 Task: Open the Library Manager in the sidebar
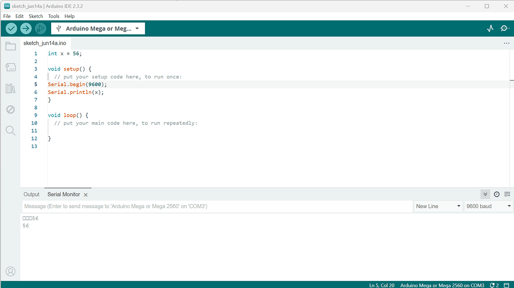point(10,88)
